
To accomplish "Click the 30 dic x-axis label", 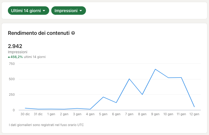I will coord(25,114).
